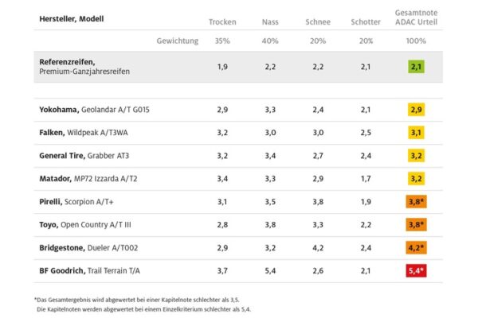This screenshot has height=318, width=478.
Task: Click the green 2,1 rating badge
Action: point(416,67)
